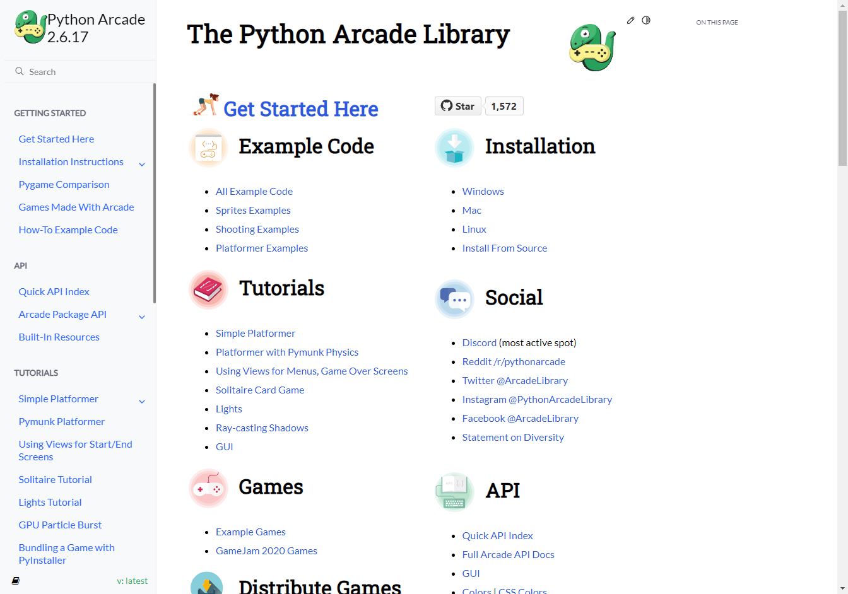Select Built-In Resources in the sidebar
Viewport: 848px width, 594px height.
[59, 337]
